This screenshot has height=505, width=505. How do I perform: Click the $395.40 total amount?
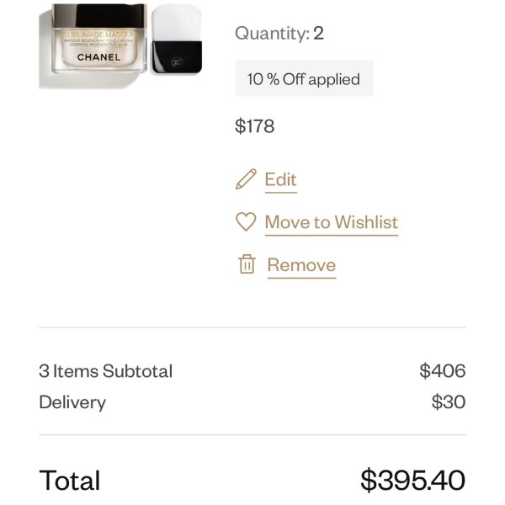pos(413,481)
